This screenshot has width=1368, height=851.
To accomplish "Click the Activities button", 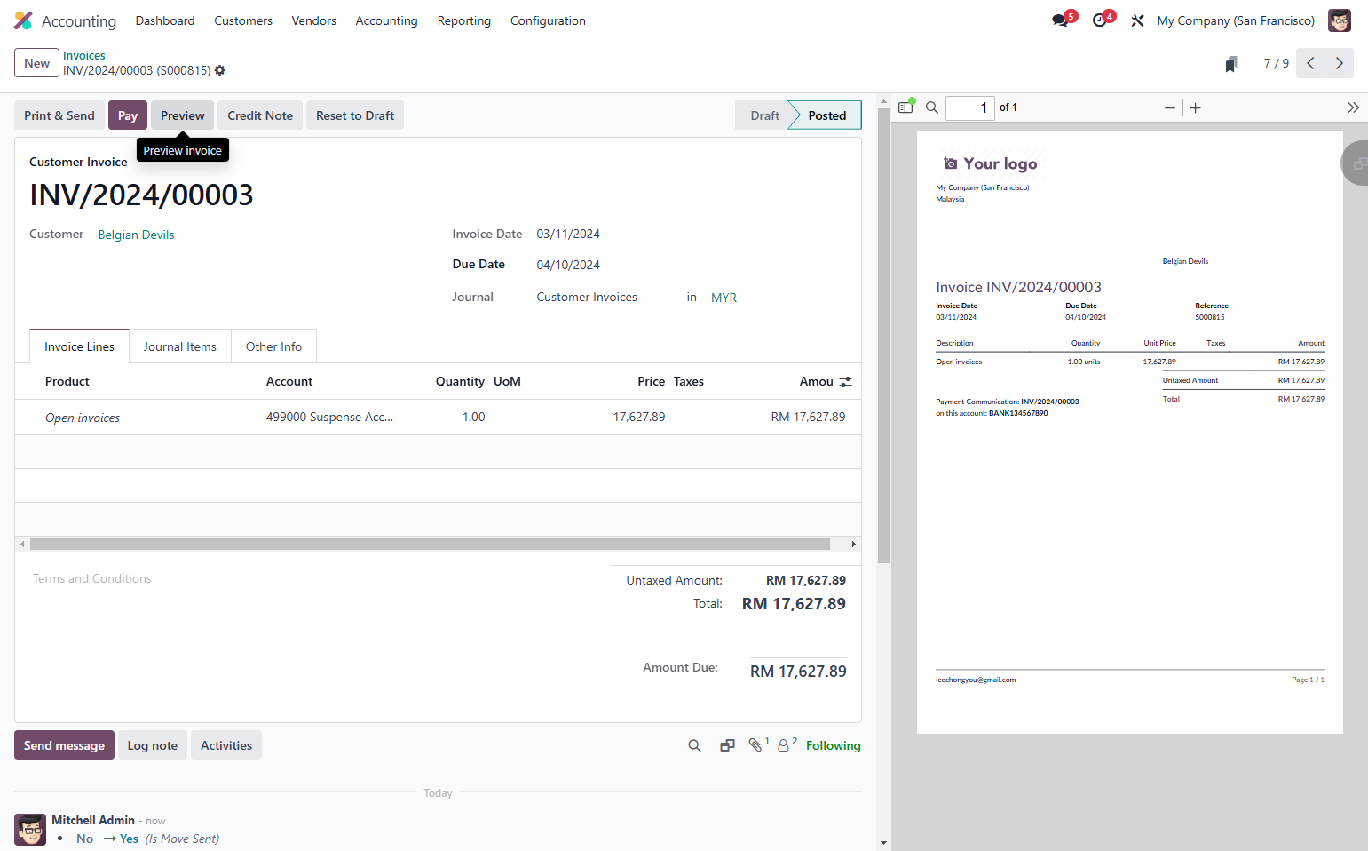I will pos(226,745).
